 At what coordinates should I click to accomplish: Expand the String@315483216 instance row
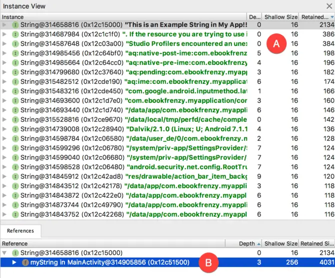coord(4,91)
